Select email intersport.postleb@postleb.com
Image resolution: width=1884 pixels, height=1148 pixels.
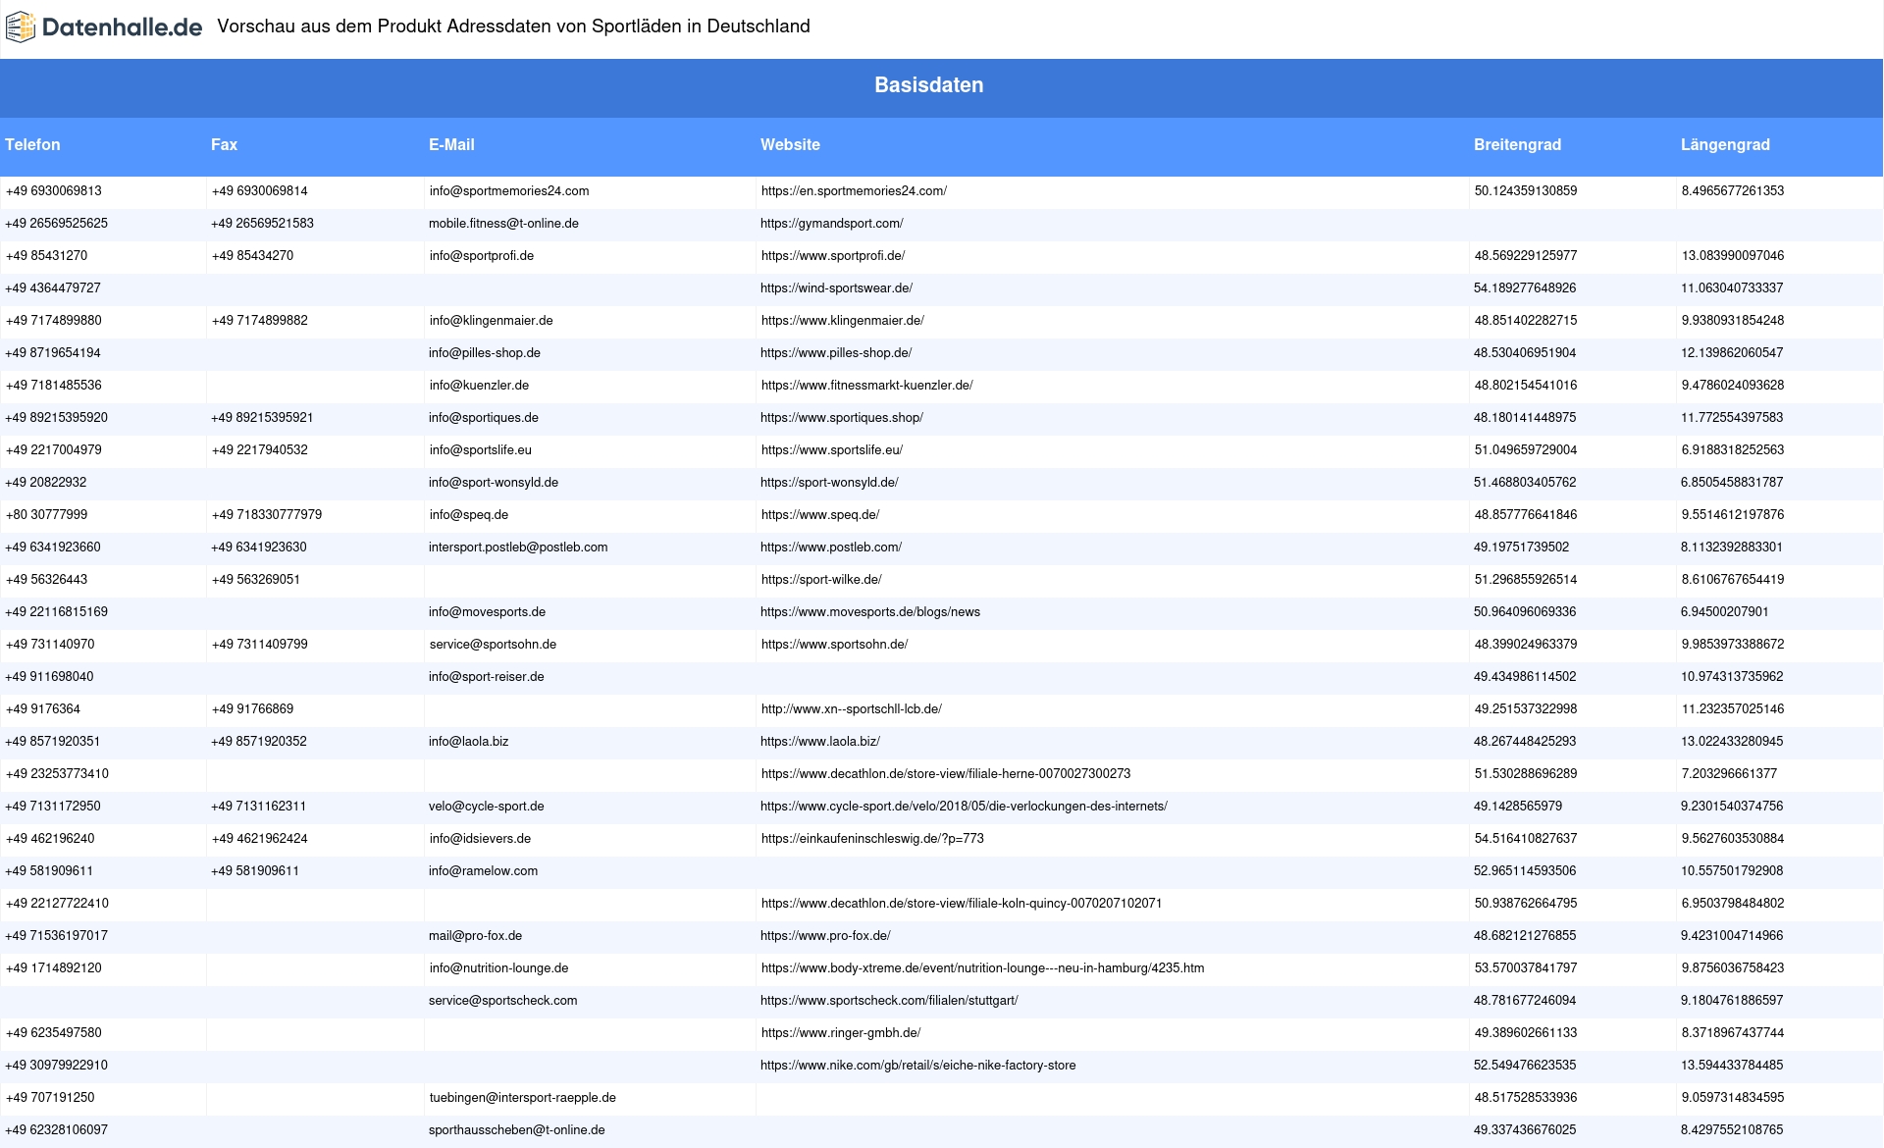tap(518, 548)
